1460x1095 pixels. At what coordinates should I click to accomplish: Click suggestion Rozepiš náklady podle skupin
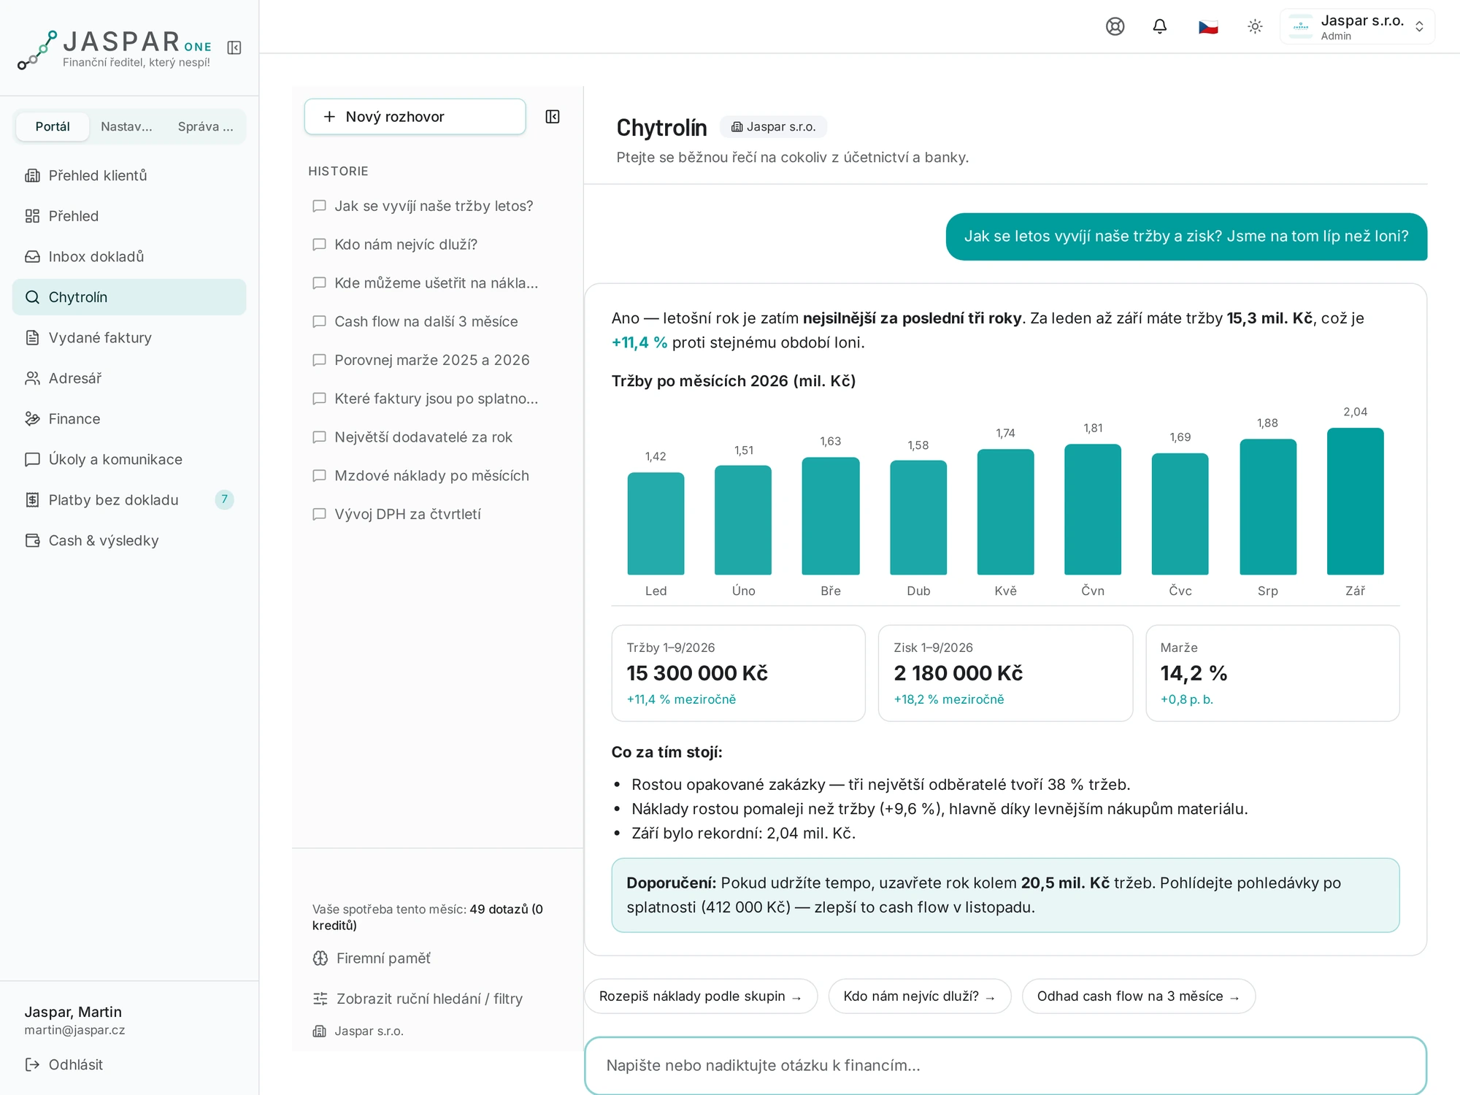click(x=701, y=996)
